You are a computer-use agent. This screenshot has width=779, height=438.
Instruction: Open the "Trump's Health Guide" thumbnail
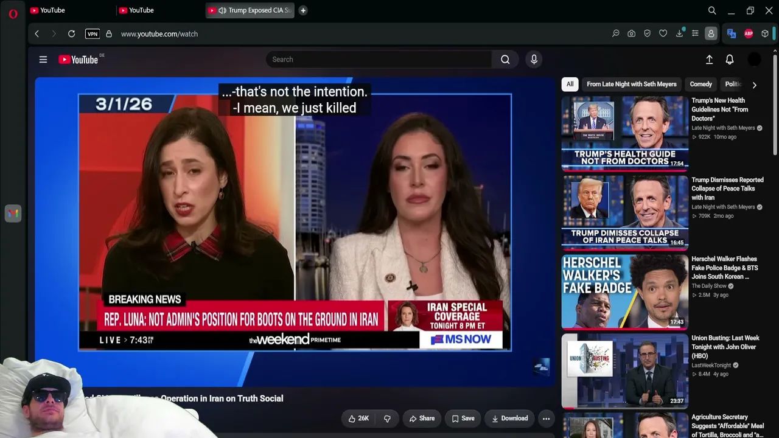[625, 133]
